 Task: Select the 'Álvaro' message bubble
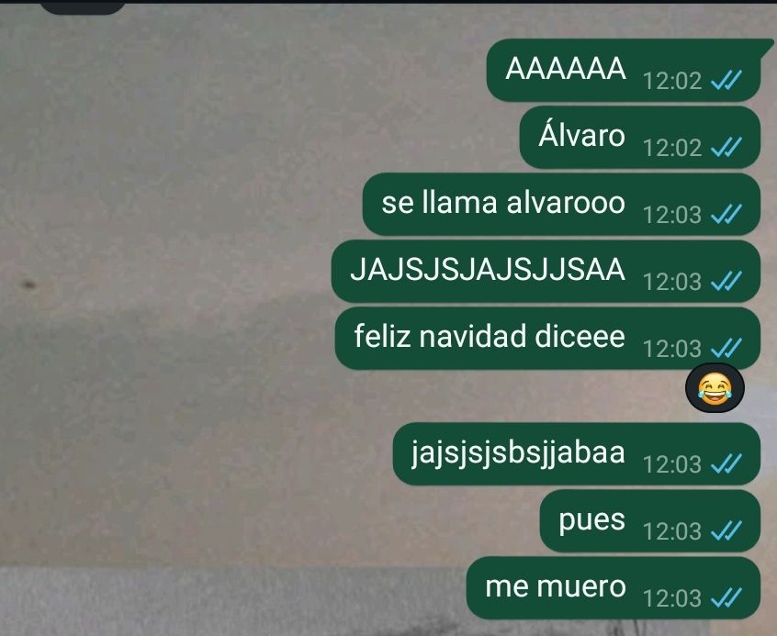click(640, 138)
